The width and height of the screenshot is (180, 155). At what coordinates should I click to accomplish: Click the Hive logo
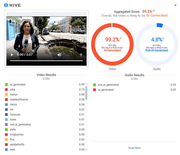(12, 5)
